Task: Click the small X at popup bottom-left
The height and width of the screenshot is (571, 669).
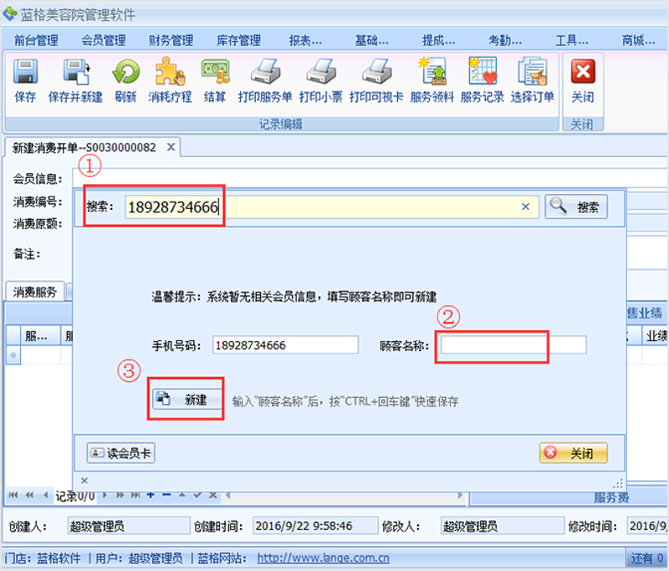Action: (x=84, y=481)
